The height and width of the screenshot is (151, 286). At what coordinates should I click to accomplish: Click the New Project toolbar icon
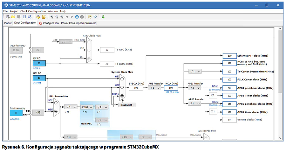point(8,16)
